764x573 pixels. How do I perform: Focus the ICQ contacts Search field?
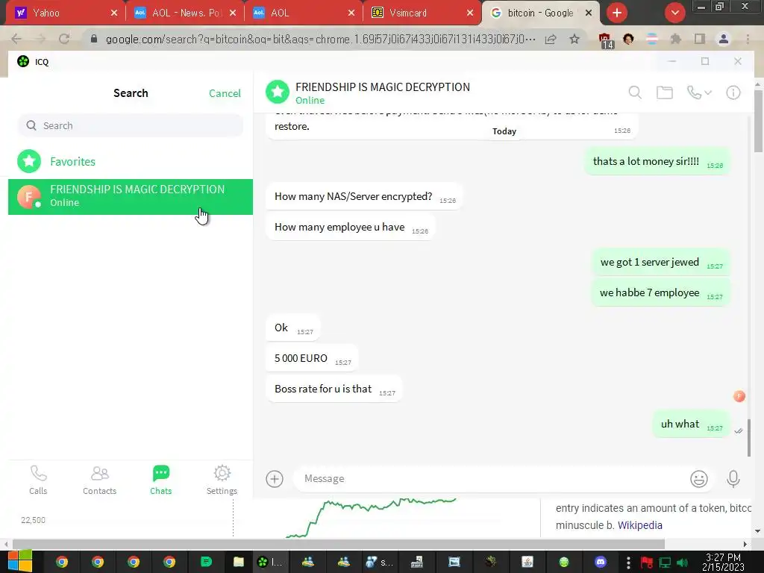(x=131, y=125)
